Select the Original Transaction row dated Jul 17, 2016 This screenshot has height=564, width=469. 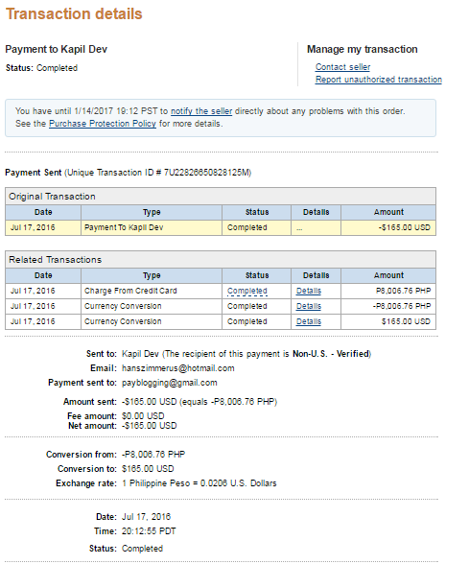(221, 227)
